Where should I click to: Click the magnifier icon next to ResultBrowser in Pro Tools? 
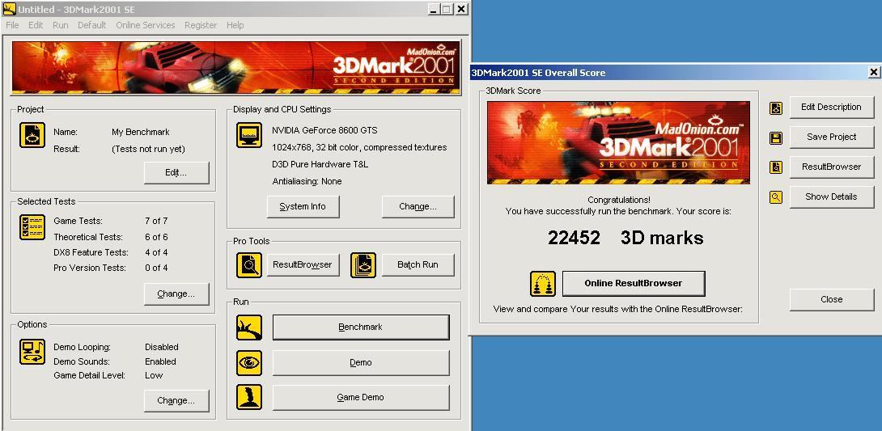point(248,265)
